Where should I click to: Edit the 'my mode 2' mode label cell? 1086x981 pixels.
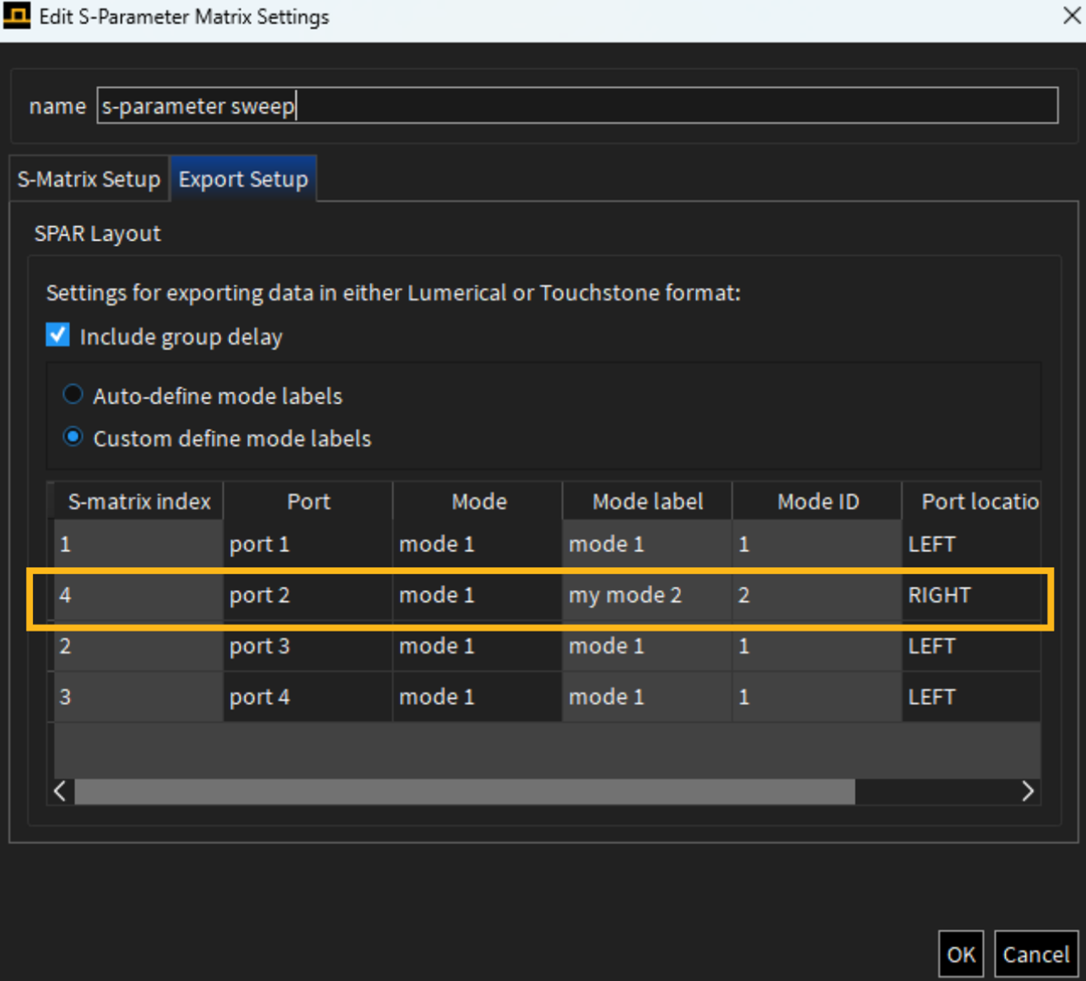647,595
